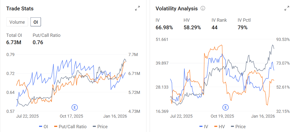Click the earnings E marker on Trade Stats chart
Viewport: 292px width, 132px height.
point(75,107)
